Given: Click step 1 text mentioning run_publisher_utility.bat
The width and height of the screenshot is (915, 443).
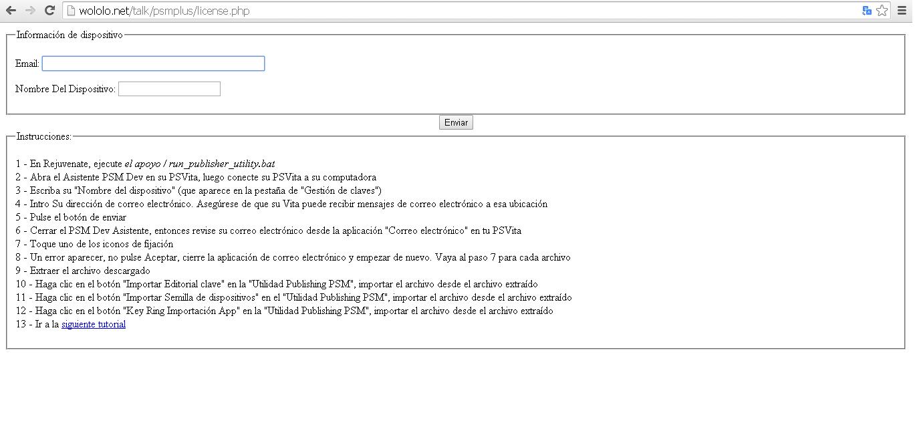Looking at the screenshot, I should click(x=146, y=164).
